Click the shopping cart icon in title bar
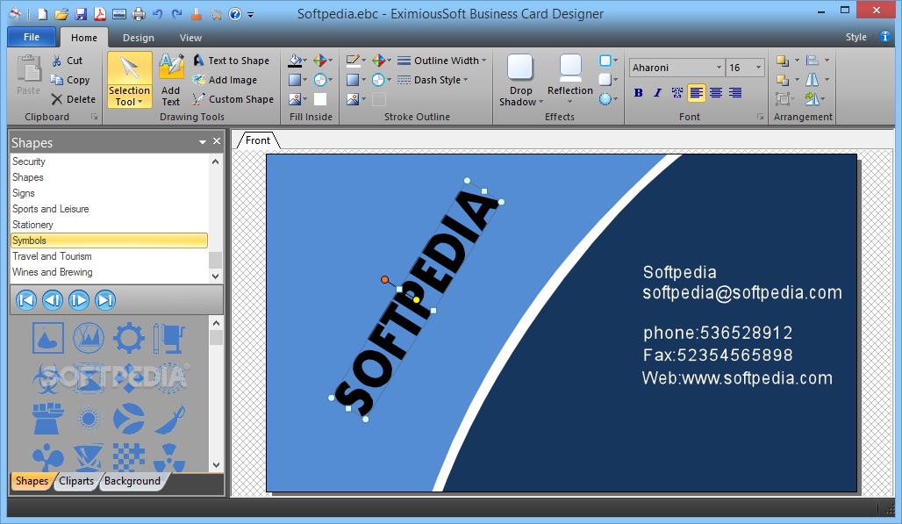The height and width of the screenshot is (524, 902). (216, 14)
